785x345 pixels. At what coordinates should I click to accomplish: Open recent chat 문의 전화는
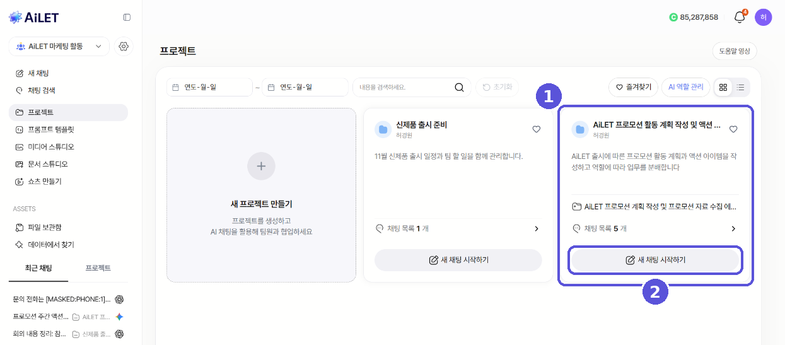point(62,299)
